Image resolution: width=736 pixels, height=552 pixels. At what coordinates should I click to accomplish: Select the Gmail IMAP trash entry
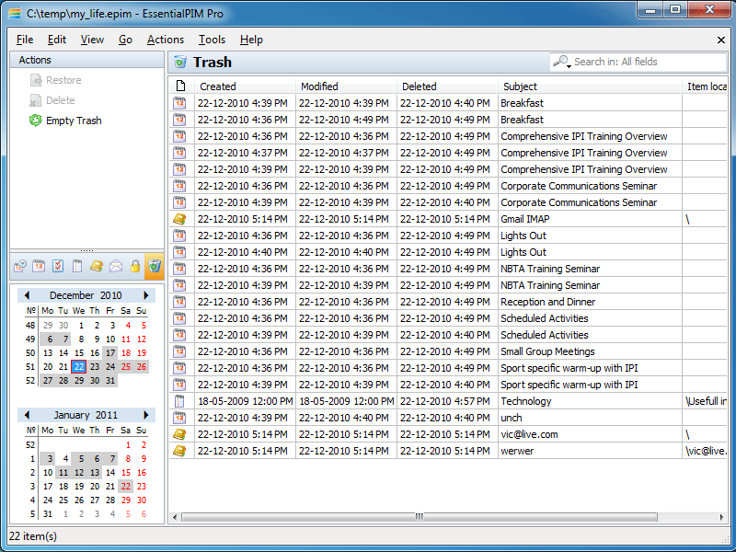click(524, 219)
